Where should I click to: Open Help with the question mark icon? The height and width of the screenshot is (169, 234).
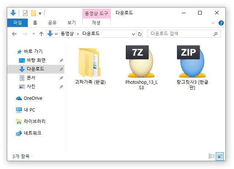[221, 23]
